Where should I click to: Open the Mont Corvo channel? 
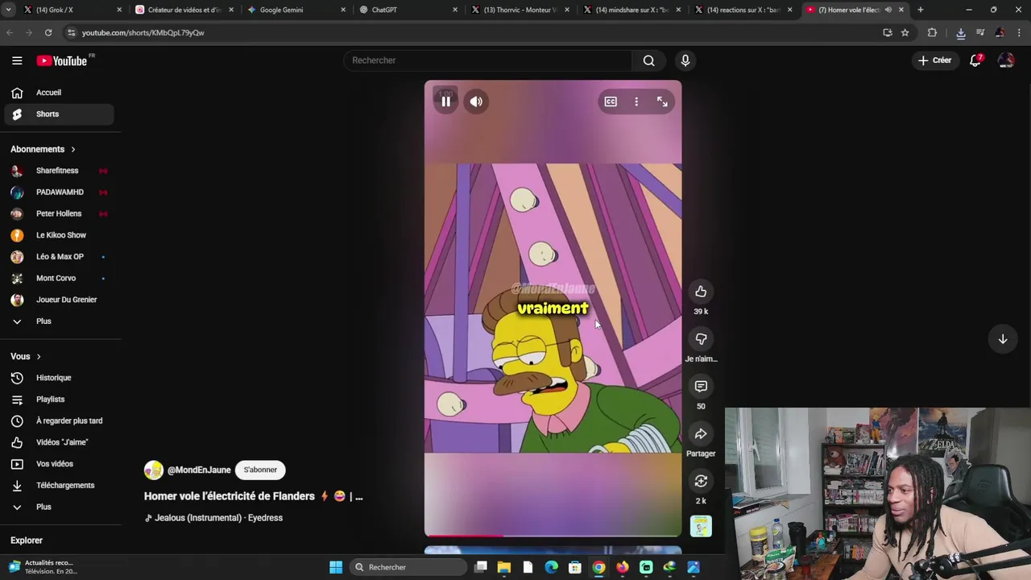pyautogui.click(x=59, y=278)
